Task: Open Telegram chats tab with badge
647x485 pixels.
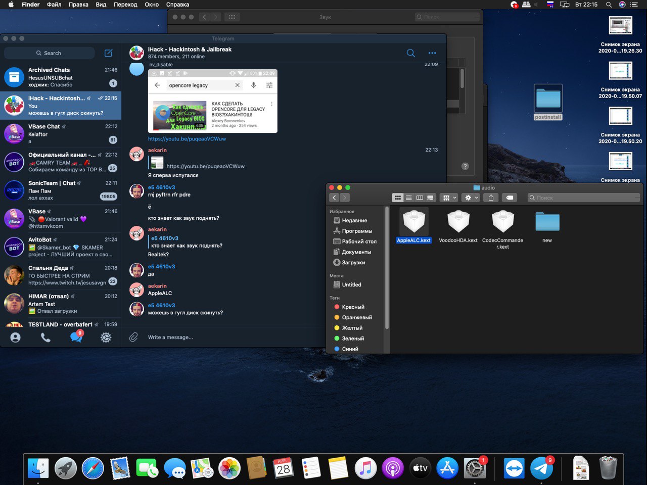Action: click(76, 336)
